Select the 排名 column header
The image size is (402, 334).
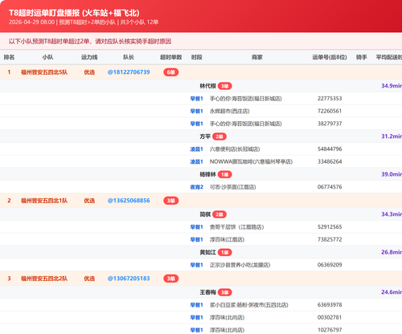9,57
